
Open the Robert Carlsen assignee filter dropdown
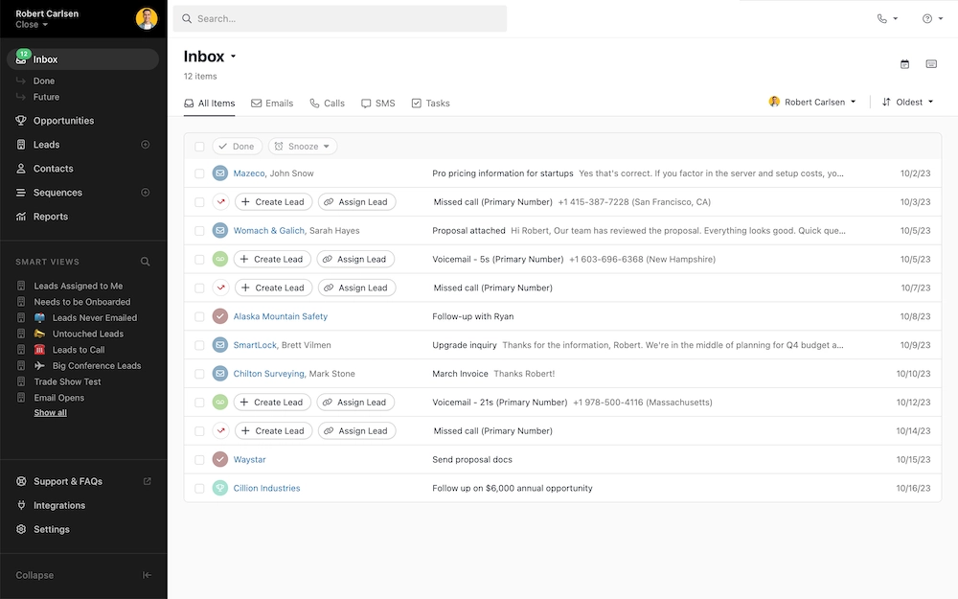pyautogui.click(x=812, y=102)
